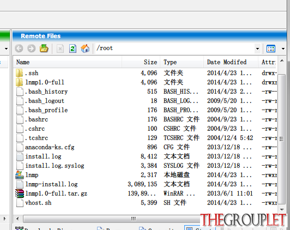Sort files by the Attr column

point(268,62)
